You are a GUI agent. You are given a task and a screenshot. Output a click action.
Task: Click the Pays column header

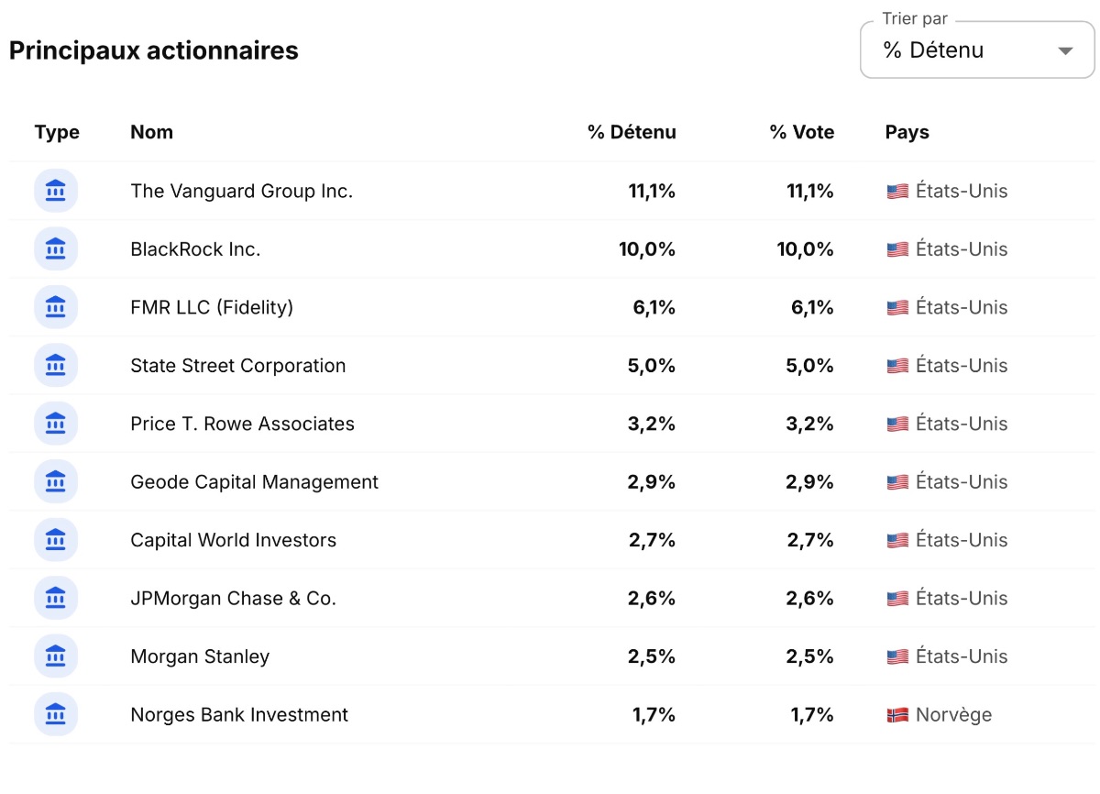(907, 132)
